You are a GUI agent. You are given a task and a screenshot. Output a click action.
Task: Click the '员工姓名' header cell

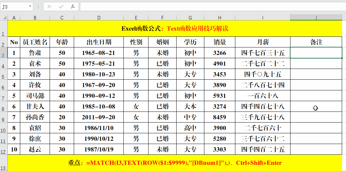(x=35, y=42)
